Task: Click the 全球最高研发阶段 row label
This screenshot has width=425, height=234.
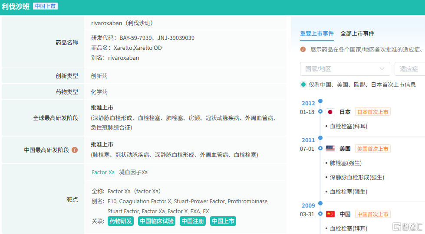Action: pyautogui.click(x=56, y=118)
